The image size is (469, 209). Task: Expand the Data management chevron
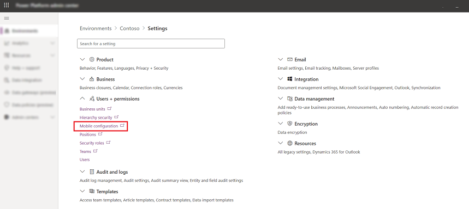[280, 99]
